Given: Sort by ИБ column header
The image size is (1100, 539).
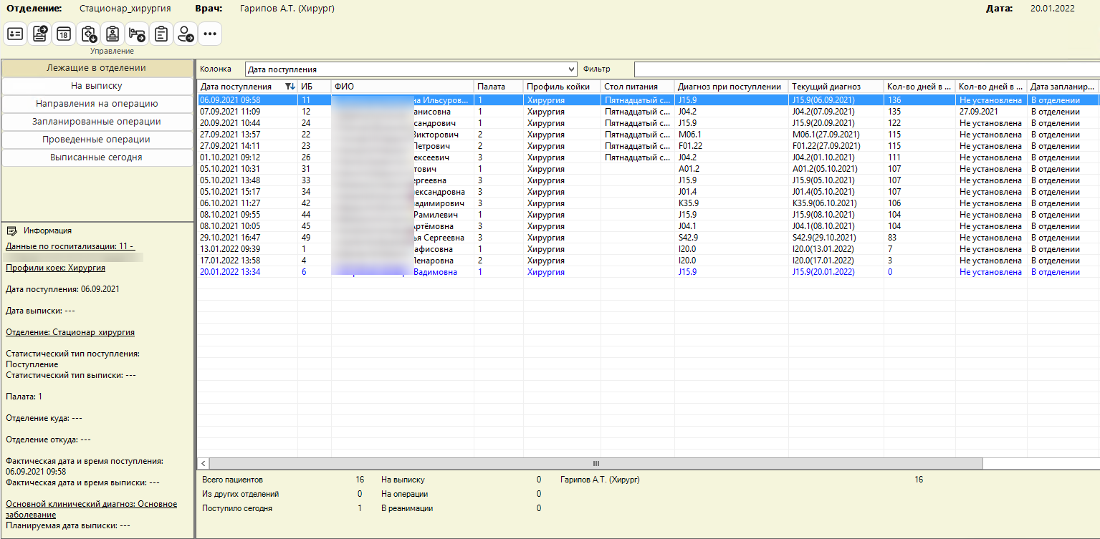Looking at the screenshot, I should click(x=314, y=87).
